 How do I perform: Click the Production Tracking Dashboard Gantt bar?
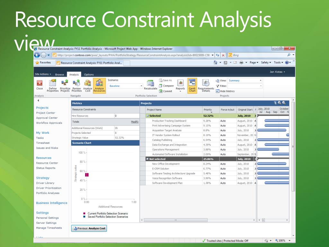click(277, 121)
